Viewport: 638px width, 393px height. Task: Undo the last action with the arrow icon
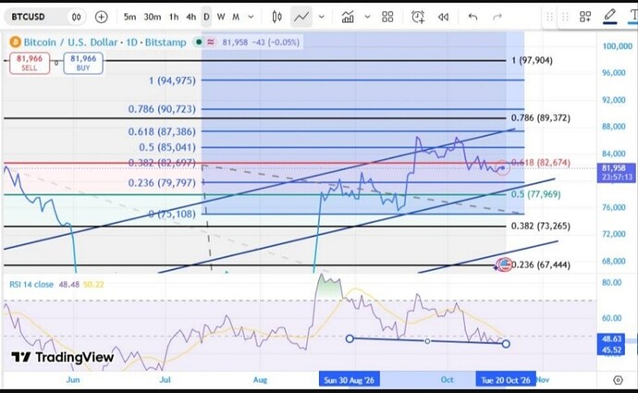point(472,17)
